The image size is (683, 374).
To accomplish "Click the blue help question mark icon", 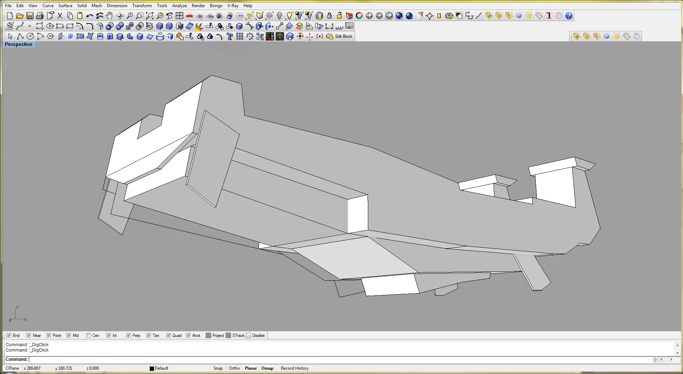I will click(x=569, y=16).
